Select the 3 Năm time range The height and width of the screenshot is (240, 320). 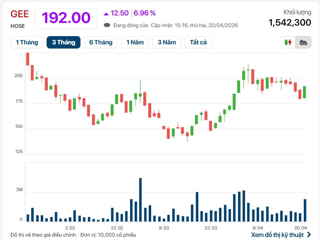pos(167,43)
